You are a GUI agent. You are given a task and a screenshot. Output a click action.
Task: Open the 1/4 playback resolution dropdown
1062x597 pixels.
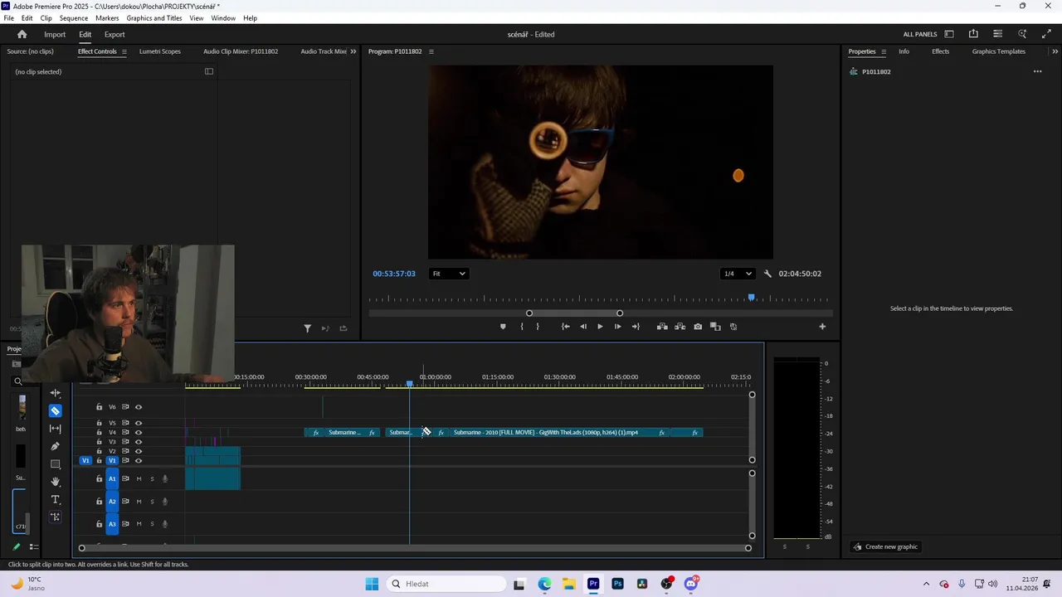(737, 274)
